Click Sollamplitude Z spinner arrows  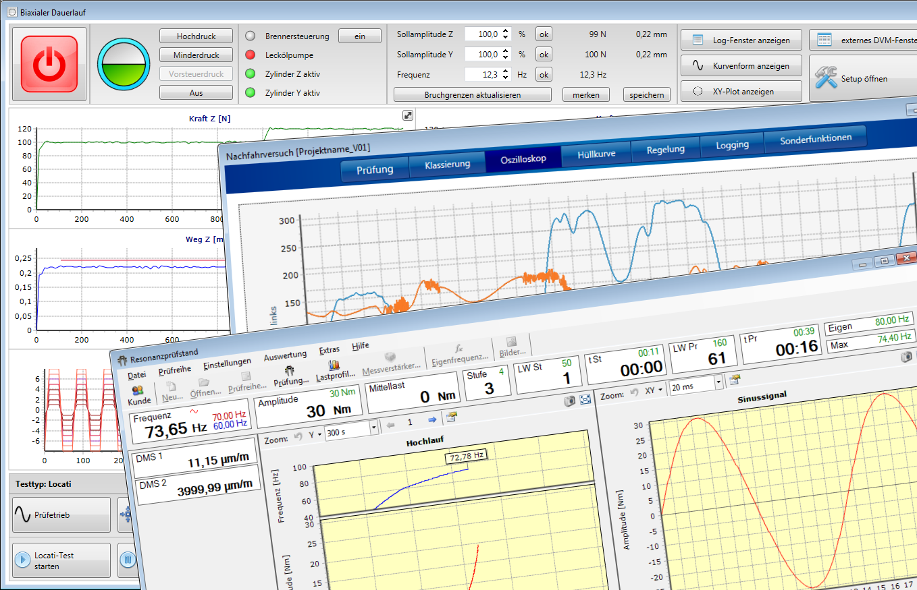coord(505,34)
